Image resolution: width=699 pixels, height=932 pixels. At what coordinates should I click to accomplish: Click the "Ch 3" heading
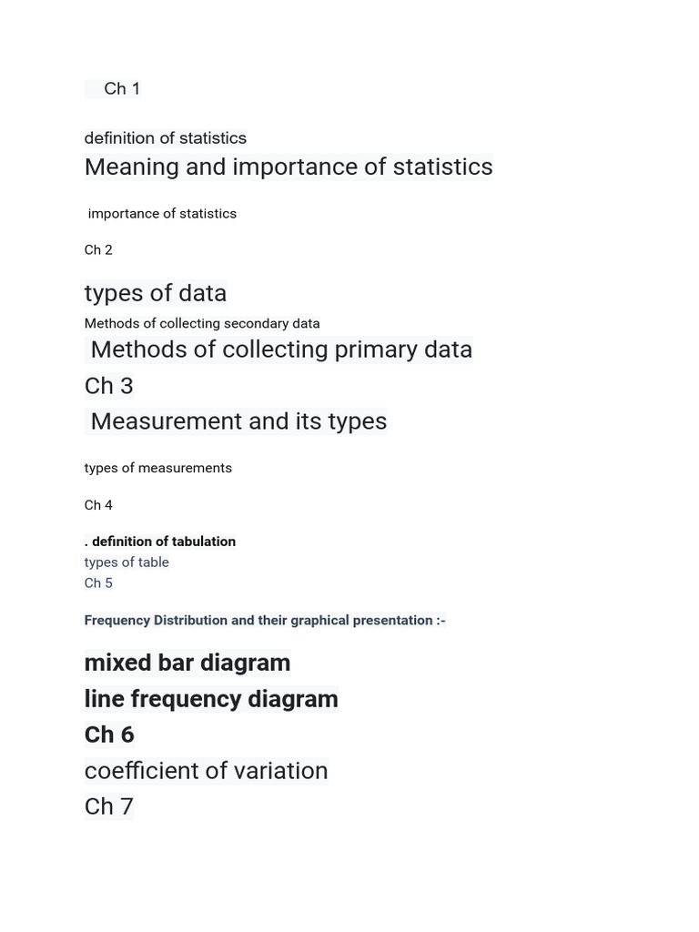tap(108, 386)
